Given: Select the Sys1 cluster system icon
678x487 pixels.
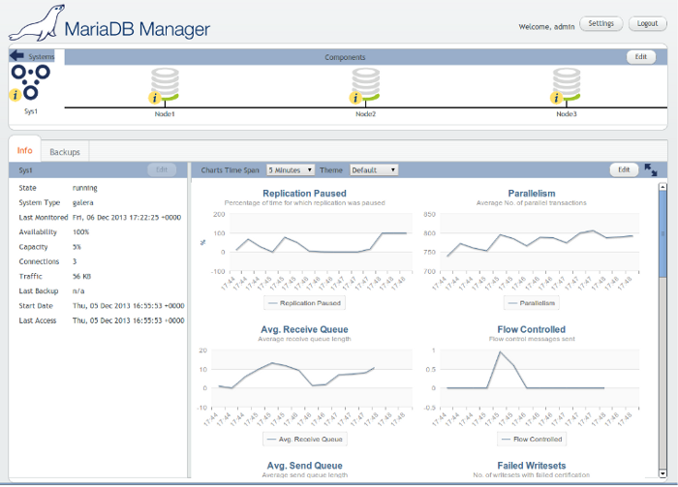Looking at the screenshot, I should pyautogui.click(x=32, y=81).
